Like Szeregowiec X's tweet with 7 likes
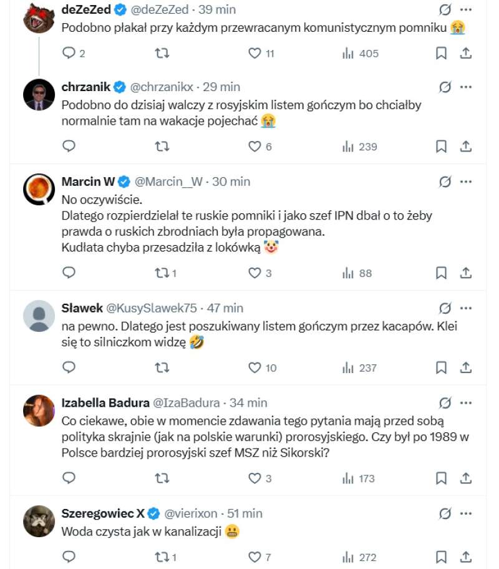This screenshot has width=499, height=569. tap(254, 557)
